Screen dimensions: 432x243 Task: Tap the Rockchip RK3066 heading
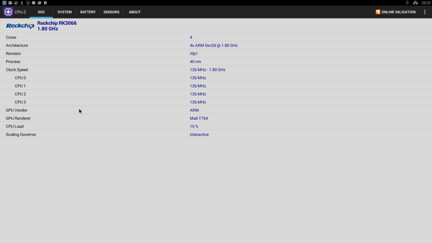pos(57,23)
